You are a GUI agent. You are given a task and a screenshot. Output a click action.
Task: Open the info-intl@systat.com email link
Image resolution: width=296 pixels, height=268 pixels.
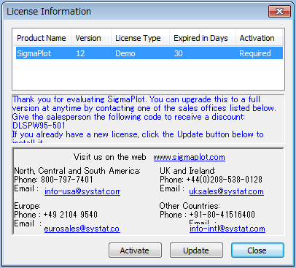point(227,229)
